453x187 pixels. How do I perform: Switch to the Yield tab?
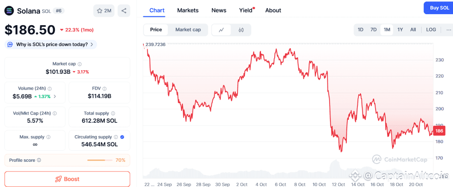[246, 10]
